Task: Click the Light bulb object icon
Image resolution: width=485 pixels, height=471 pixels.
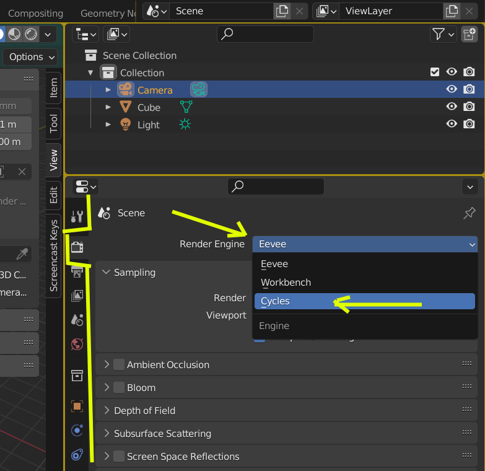Action: tap(125, 125)
